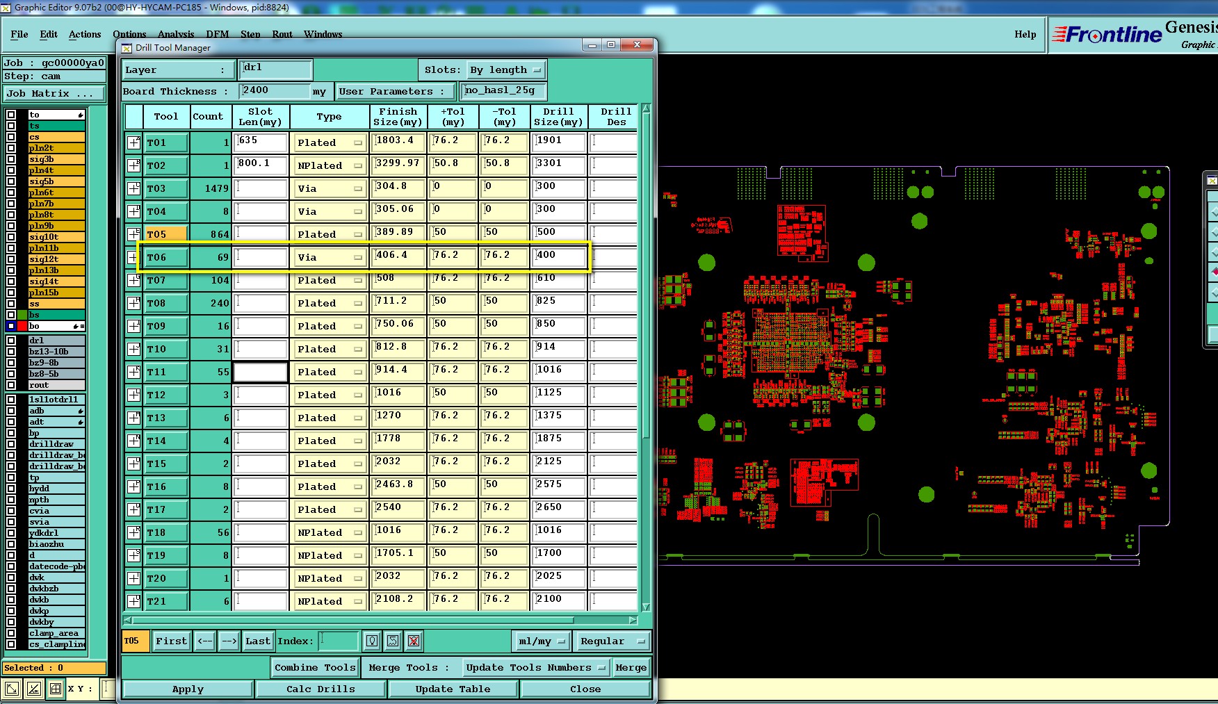Open the Analysis menu

[176, 34]
